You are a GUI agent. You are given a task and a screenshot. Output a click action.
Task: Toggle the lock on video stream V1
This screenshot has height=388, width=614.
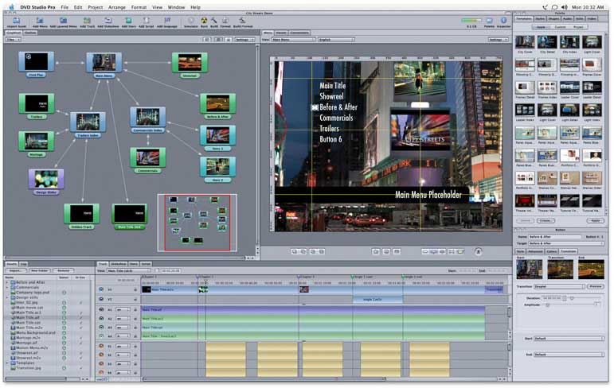(135, 290)
